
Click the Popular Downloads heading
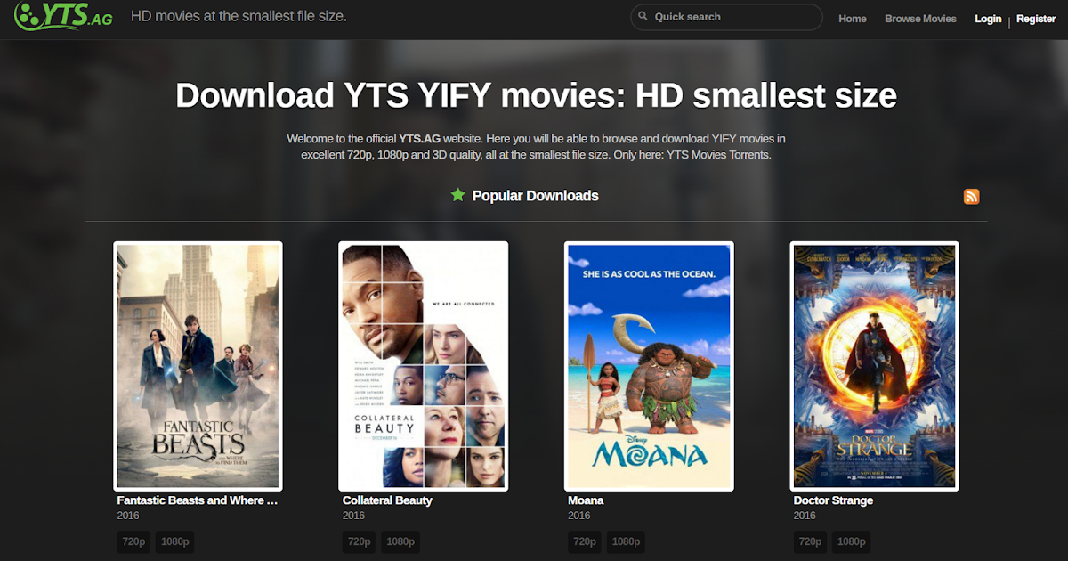pos(535,196)
